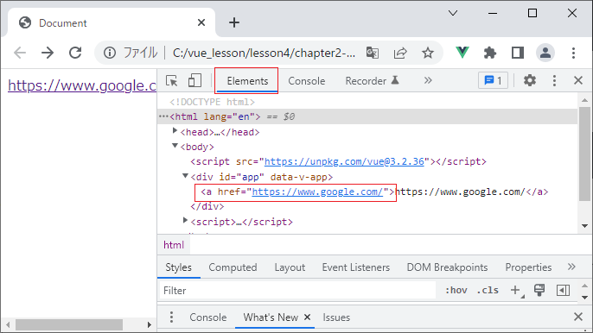Toggle the browser side panel
This screenshot has width=593, height=333.
517,53
